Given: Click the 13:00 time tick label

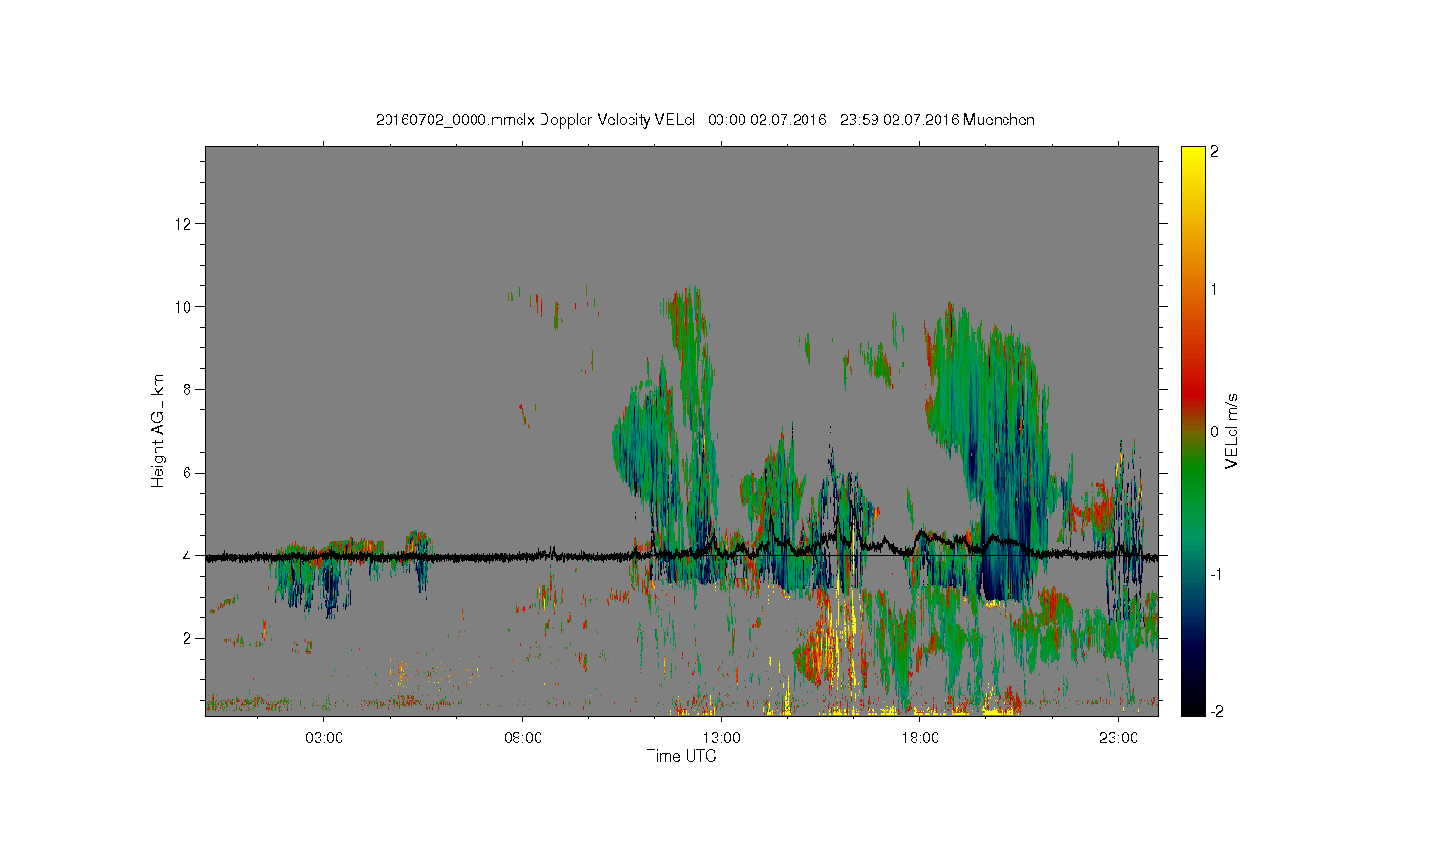Looking at the screenshot, I should click(x=721, y=739).
